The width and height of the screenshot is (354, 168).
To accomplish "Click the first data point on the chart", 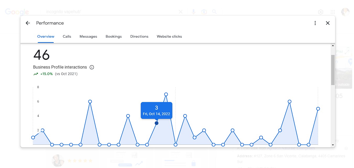I will 33,137.
